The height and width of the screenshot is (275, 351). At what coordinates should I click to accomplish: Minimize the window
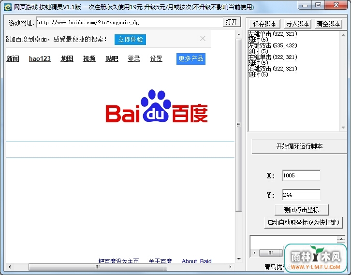click(x=305, y=5)
